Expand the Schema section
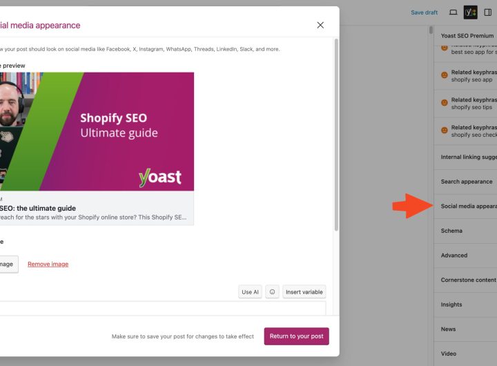 pyautogui.click(x=452, y=231)
